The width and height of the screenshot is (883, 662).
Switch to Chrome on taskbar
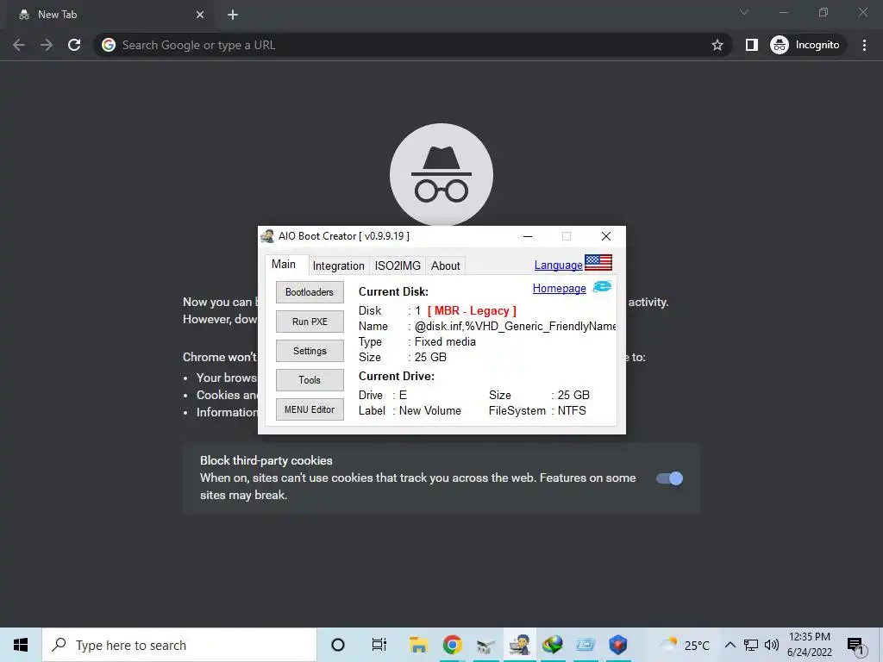tap(452, 645)
